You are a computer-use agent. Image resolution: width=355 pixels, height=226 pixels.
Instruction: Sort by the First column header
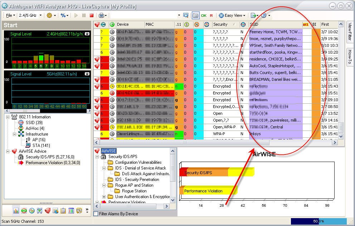pyautogui.click(x=329, y=24)
